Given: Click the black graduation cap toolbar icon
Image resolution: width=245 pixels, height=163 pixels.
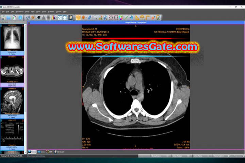Looking at the screenshot, I should 39,18.
